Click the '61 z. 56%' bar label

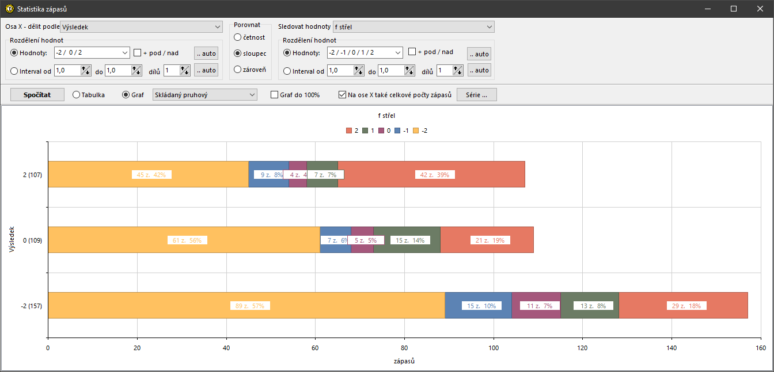187,240
